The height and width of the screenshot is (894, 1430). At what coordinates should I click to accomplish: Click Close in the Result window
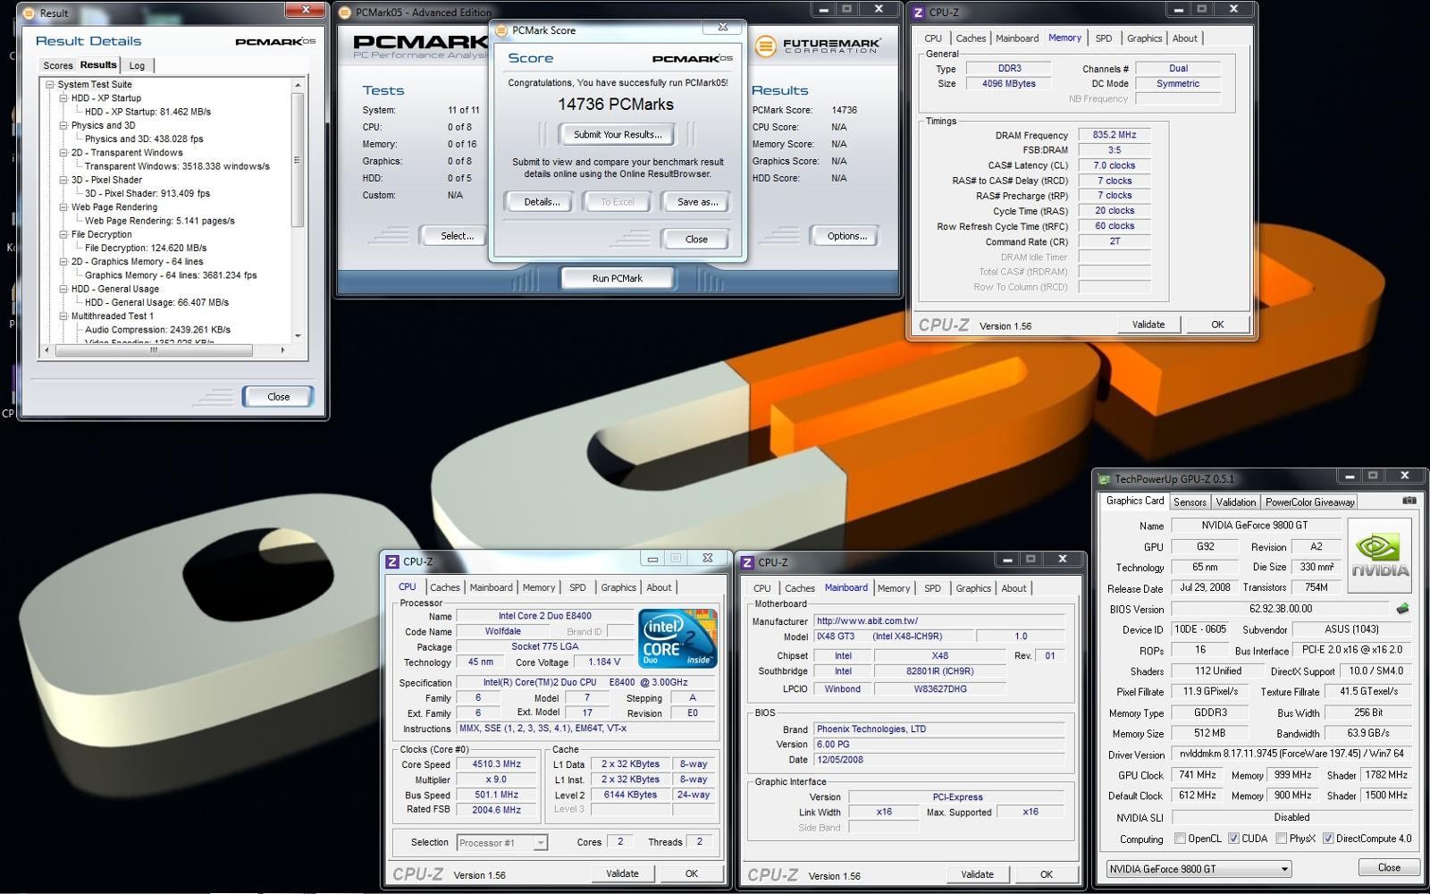pyautogui.click(x=278, y=396)
